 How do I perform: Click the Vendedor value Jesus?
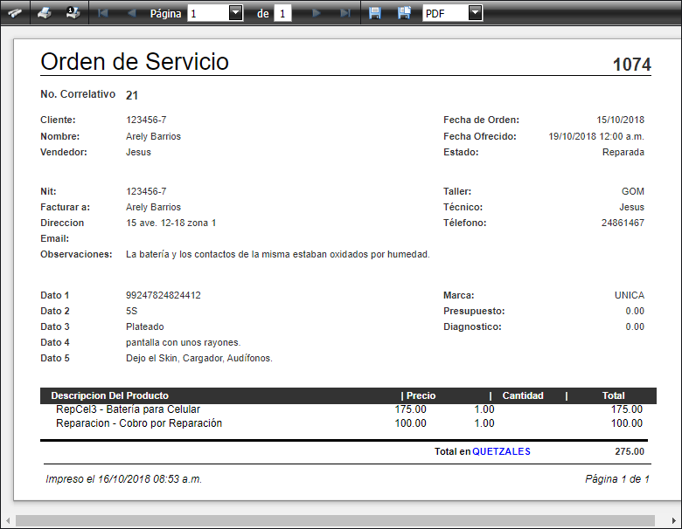[x=138, y=153]
